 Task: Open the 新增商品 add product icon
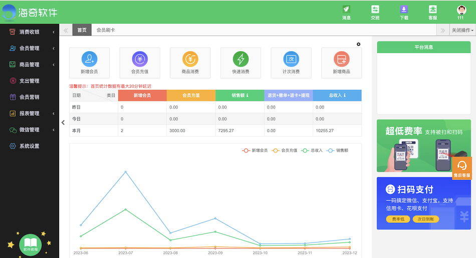tap(341, 59)
